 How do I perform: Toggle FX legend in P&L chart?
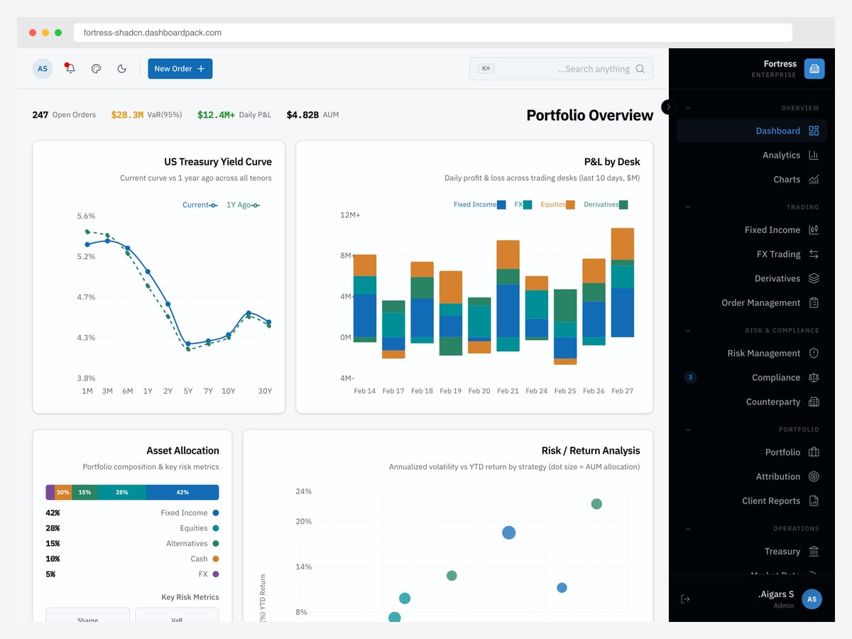point(523,204)
